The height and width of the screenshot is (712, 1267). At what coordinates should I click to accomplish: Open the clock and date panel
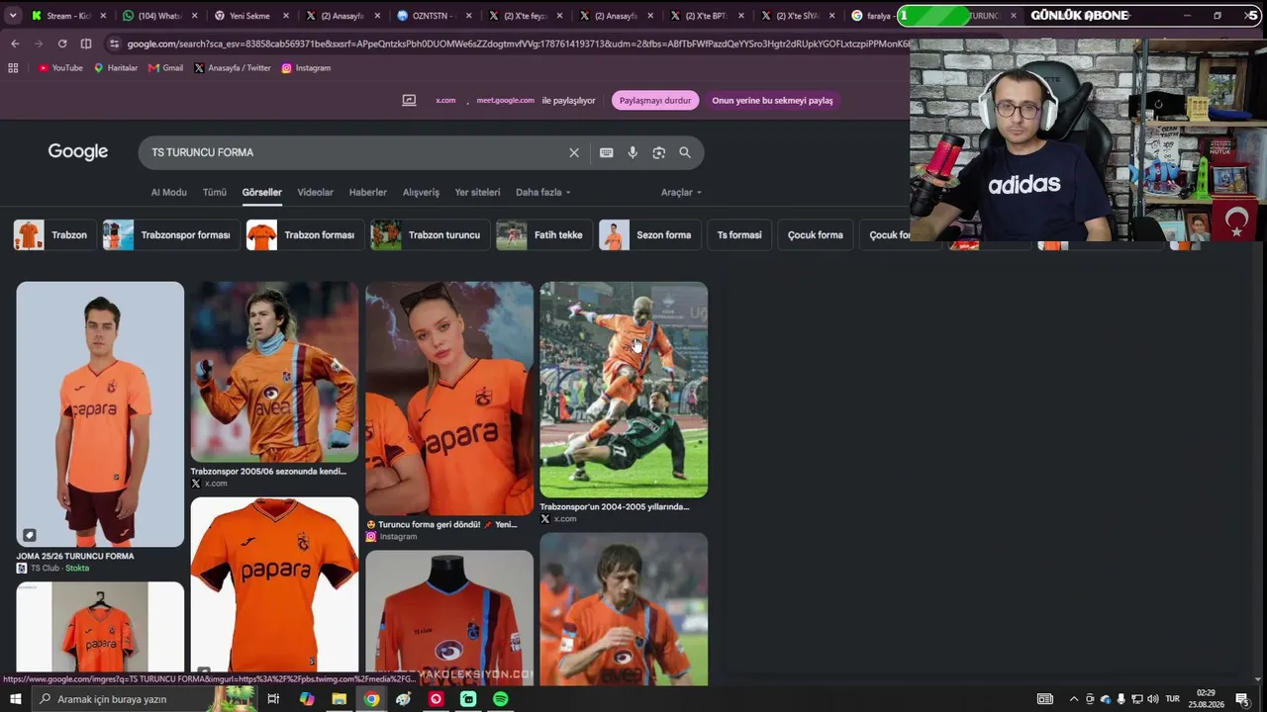point(1206,699)
